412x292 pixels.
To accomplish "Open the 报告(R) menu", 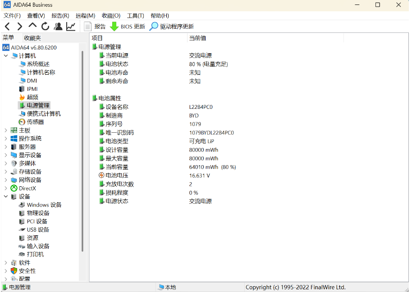I will 60,16.
